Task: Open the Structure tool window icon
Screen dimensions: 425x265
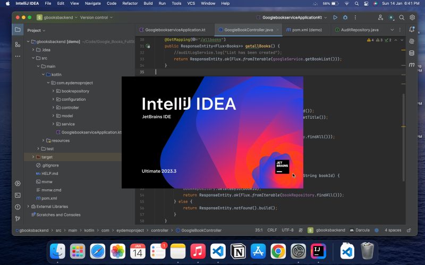Action: pyautogui.click(x=18, y=45)
